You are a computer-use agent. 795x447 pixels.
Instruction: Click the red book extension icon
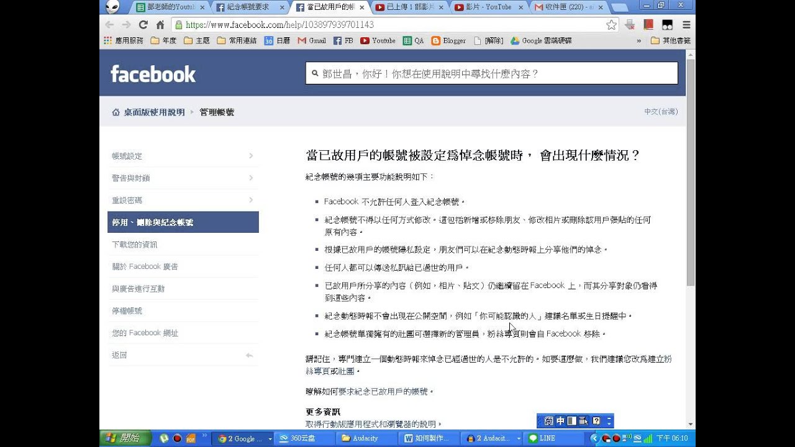(648, 25)
